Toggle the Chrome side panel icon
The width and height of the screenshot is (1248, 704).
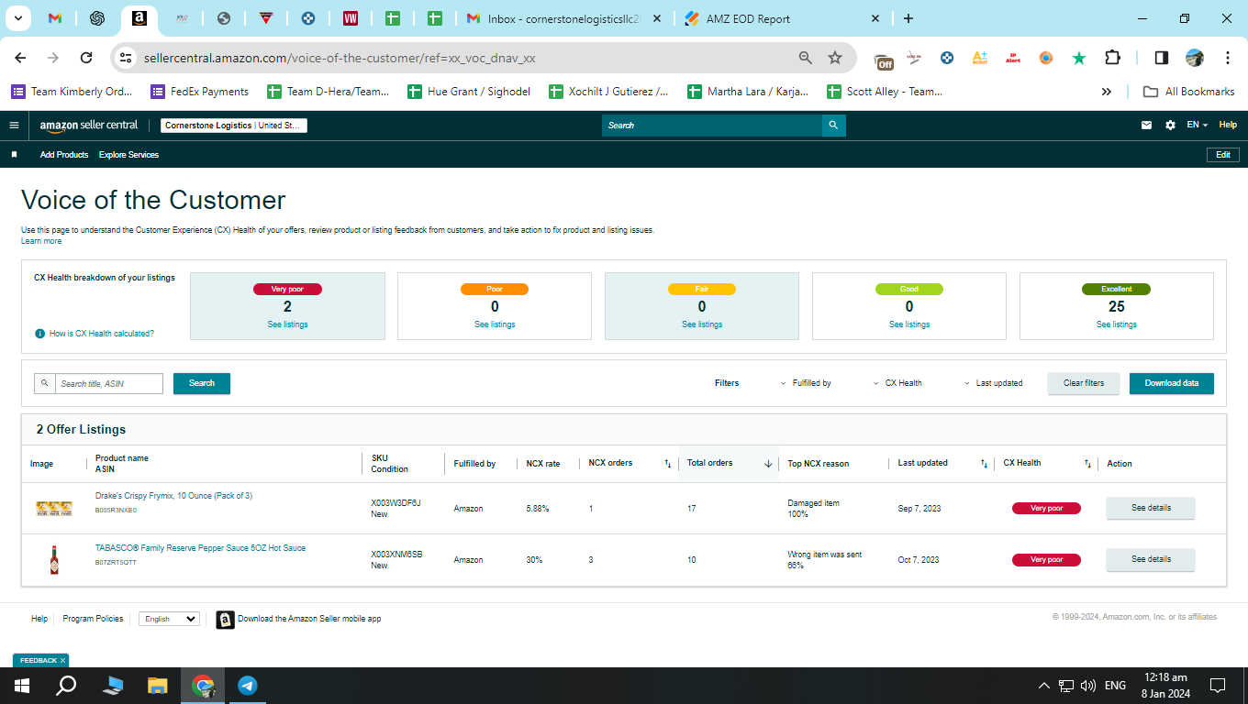point(1161,58)
